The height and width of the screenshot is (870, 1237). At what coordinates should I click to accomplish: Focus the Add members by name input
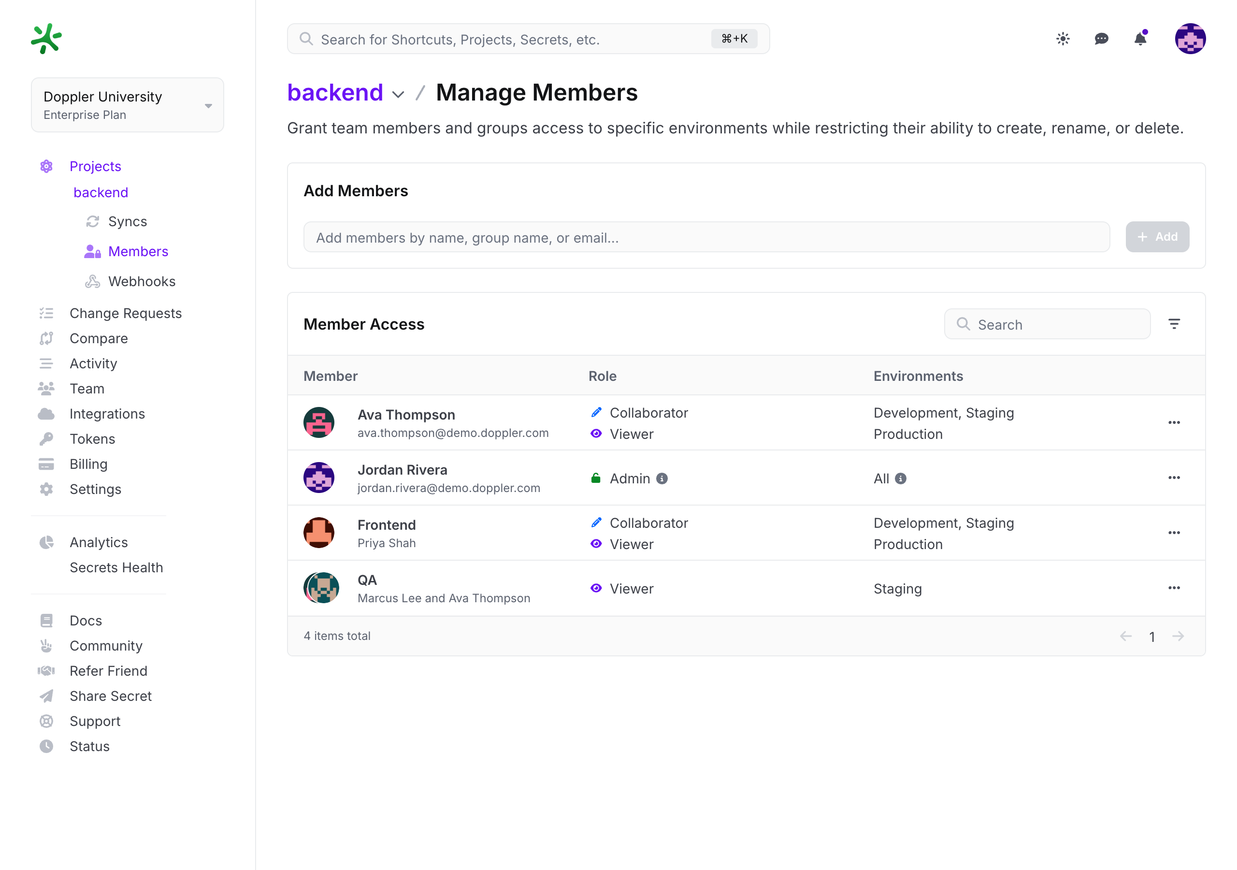(x=706, y=237)
